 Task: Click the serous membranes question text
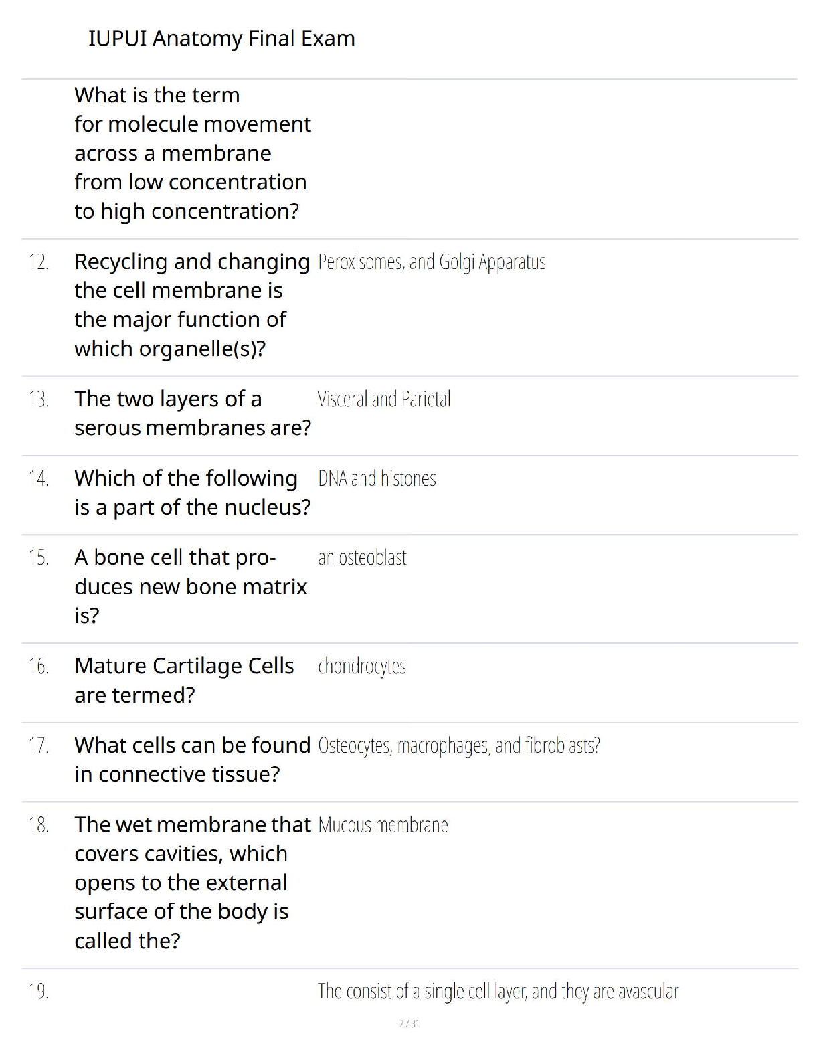point(192,413)
